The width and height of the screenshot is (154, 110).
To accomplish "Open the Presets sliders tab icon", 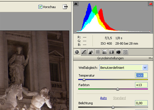I will point(125,52).
